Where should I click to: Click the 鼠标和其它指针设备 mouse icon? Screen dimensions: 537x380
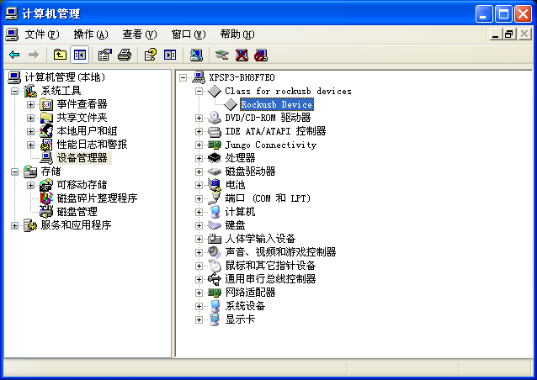215,266
